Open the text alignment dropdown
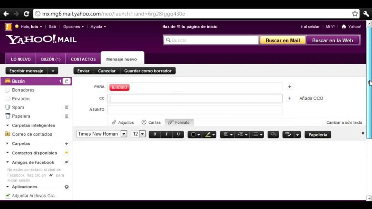 (227, 134)
